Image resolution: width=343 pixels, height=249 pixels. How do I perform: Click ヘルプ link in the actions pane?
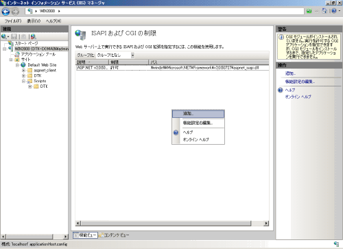pyautogui.click(x=290, y=90)
